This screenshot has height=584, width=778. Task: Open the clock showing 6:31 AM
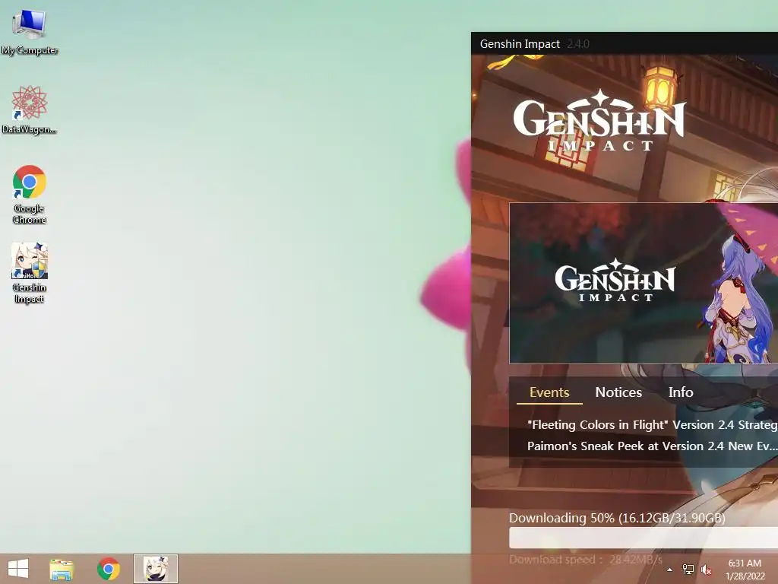pos(745,570)
